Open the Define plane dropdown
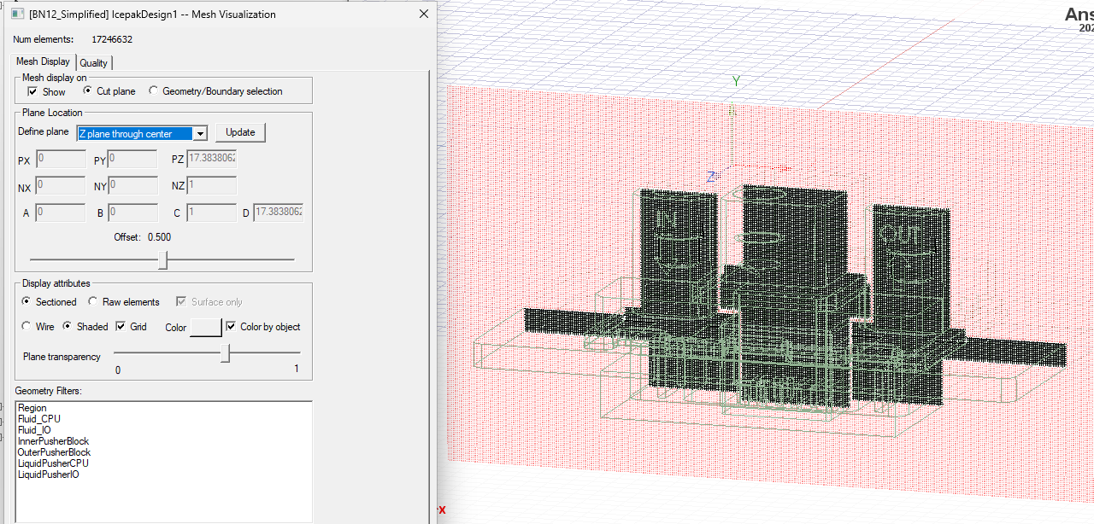1094x524 pixels. click(x=199, y=133)
